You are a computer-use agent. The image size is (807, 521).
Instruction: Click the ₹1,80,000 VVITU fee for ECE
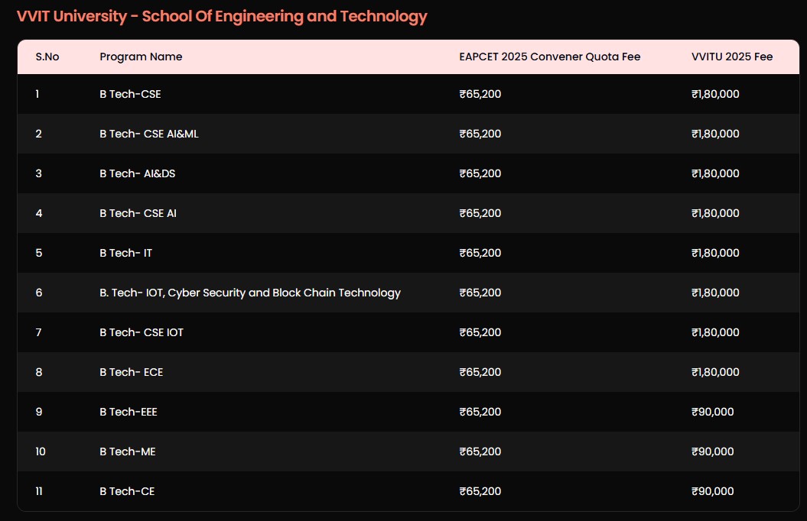click(x=715, y=372)
